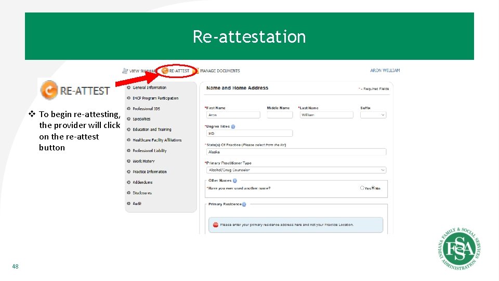The height and width of the screenshot is (281, 499).
Task: Click the bullet icon beside Education and Training
Action: coord(128,130)
